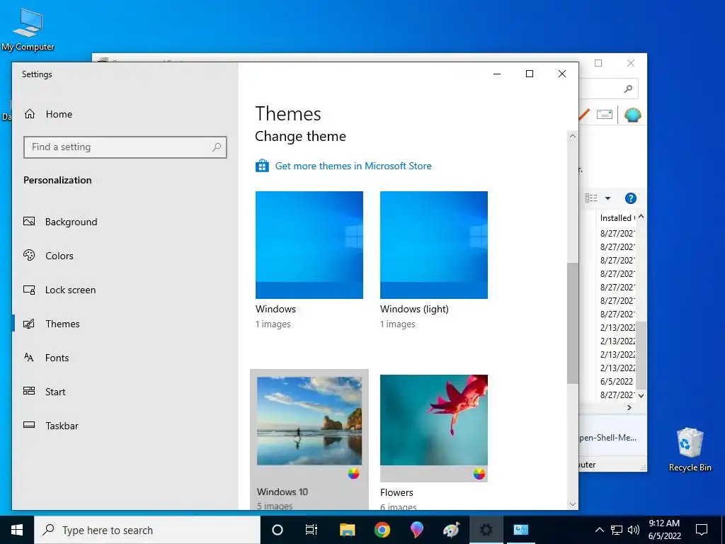Open the Windows Start menu

click(x=17, y=530)
